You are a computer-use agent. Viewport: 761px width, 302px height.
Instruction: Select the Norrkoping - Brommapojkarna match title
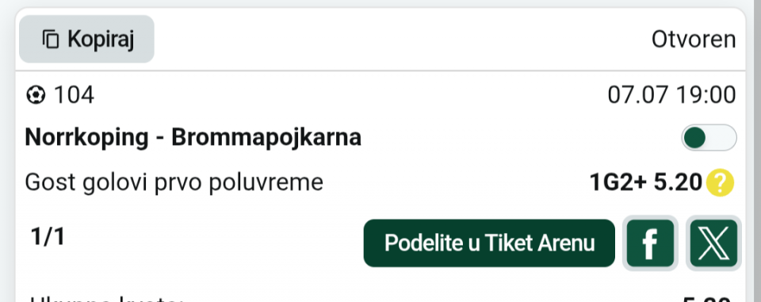pyautogui.click(x=193, y=137)
